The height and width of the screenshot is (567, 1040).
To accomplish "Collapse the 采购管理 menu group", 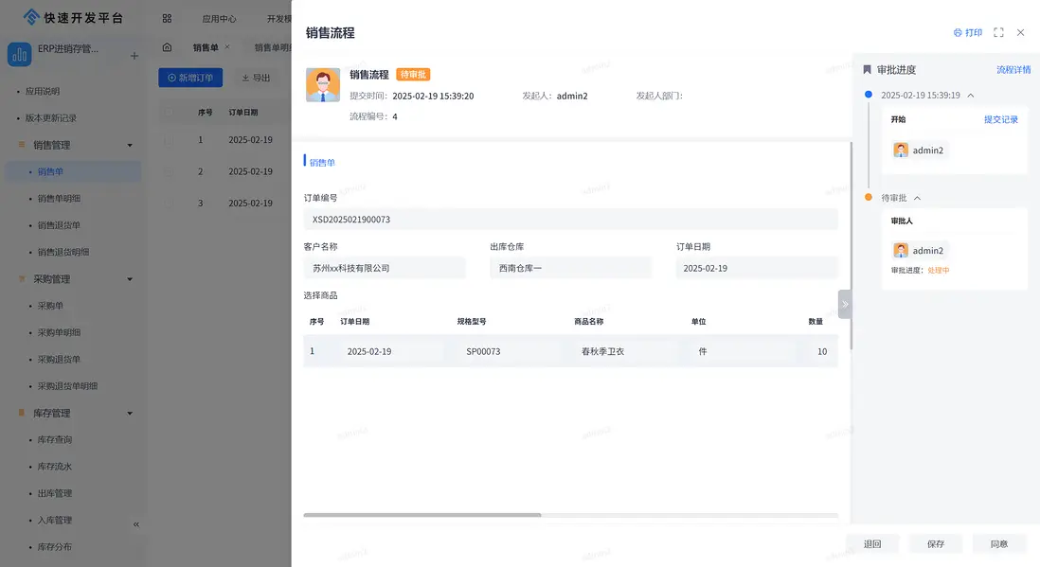I will pyautogui.click(x=130, y=279).
